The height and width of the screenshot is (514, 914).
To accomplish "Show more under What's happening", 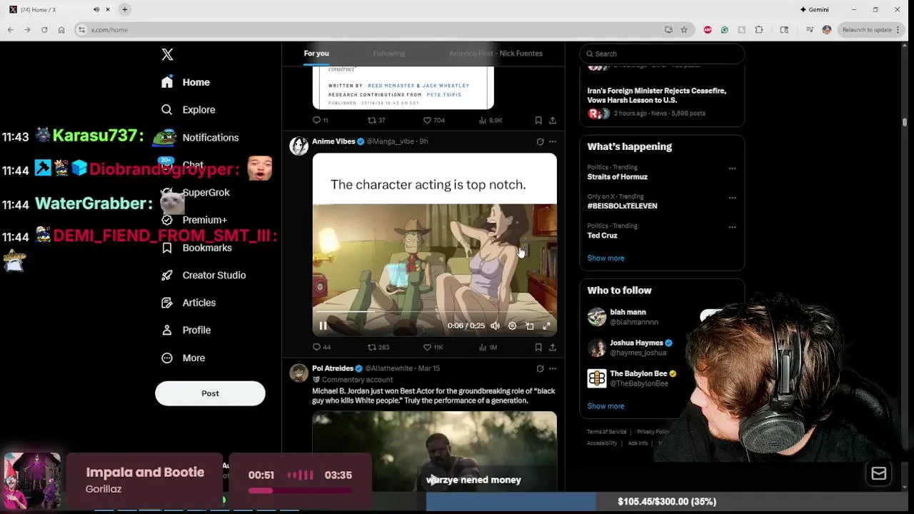I will pos(606,258).
